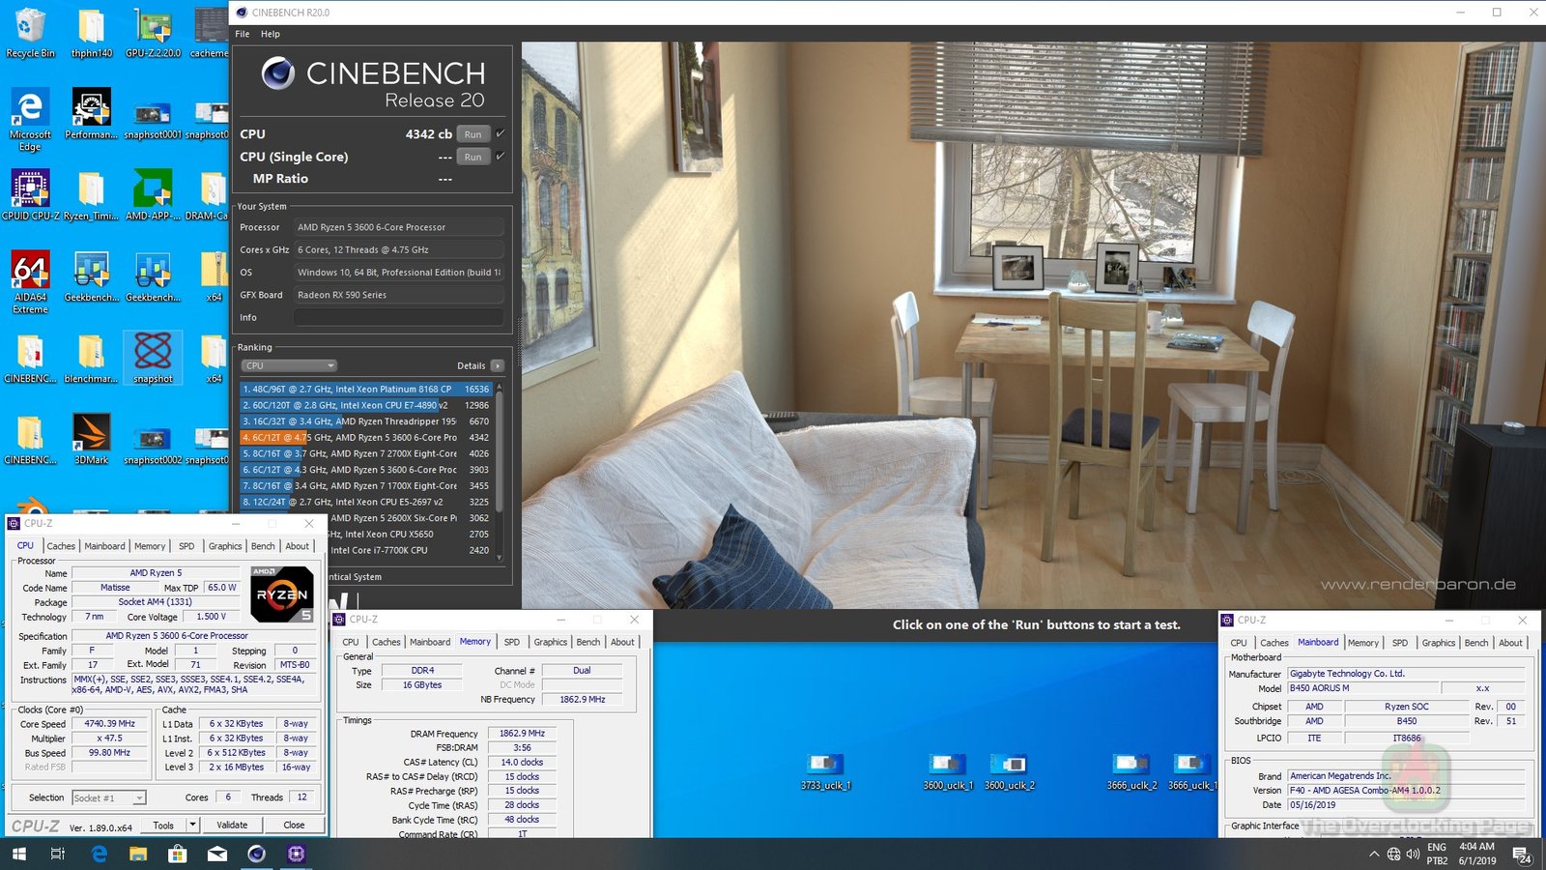Open the File menu in Cinebench
Screen dimensions: 1546x870
(x=242, y=33)
